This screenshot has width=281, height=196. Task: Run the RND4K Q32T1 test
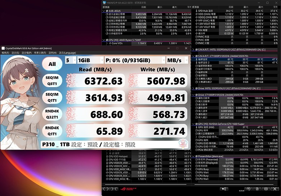click(52, 114)
